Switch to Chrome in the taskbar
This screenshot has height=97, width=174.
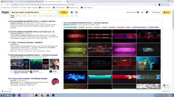(42, 95)
